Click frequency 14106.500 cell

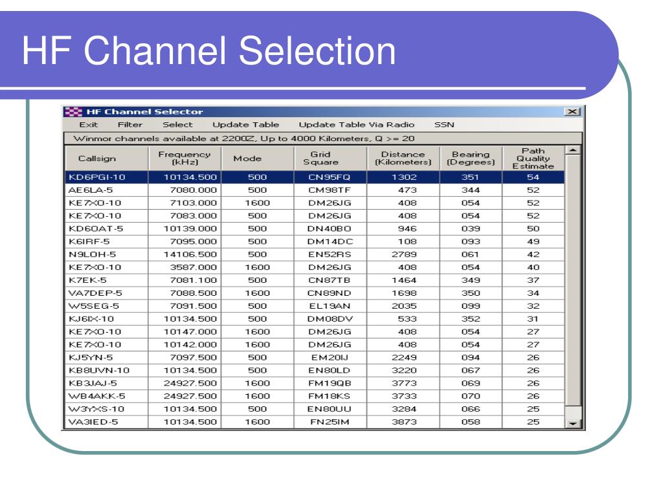(185, 254)
